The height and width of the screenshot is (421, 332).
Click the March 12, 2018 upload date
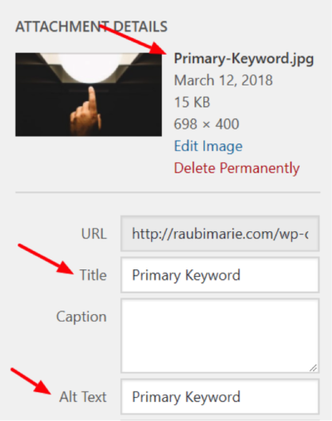[x=223, y=80]
